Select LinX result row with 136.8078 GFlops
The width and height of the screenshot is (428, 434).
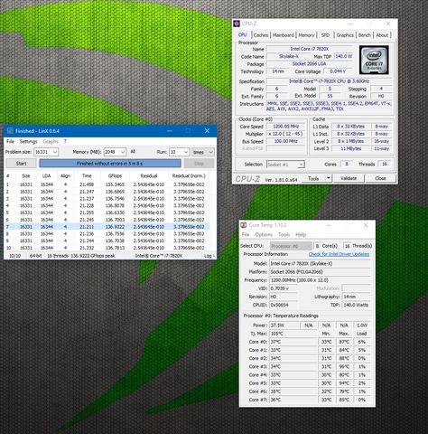[x=107, y=205]
